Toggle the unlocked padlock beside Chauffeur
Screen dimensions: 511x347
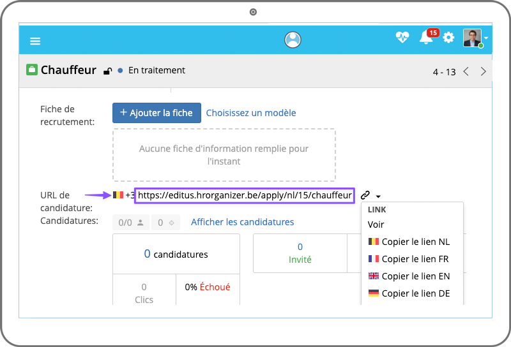pyautogui.click(x=108, y=71)
